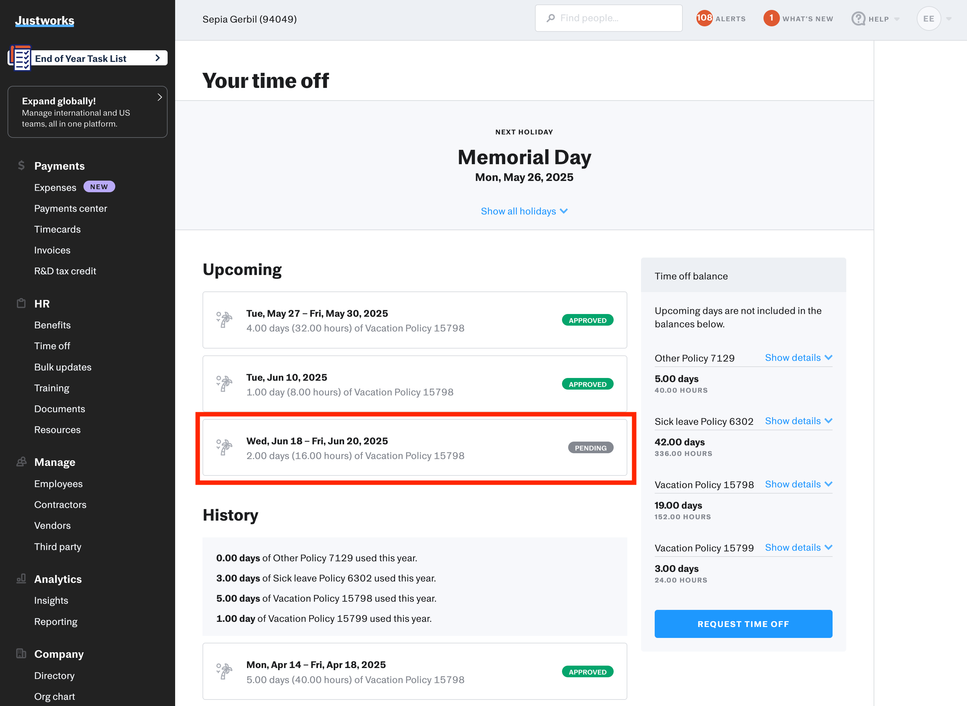Click the Help question mark icon
Image resolution: width=967 pixels, height=706 pixels.
click(x=858, y=19)
